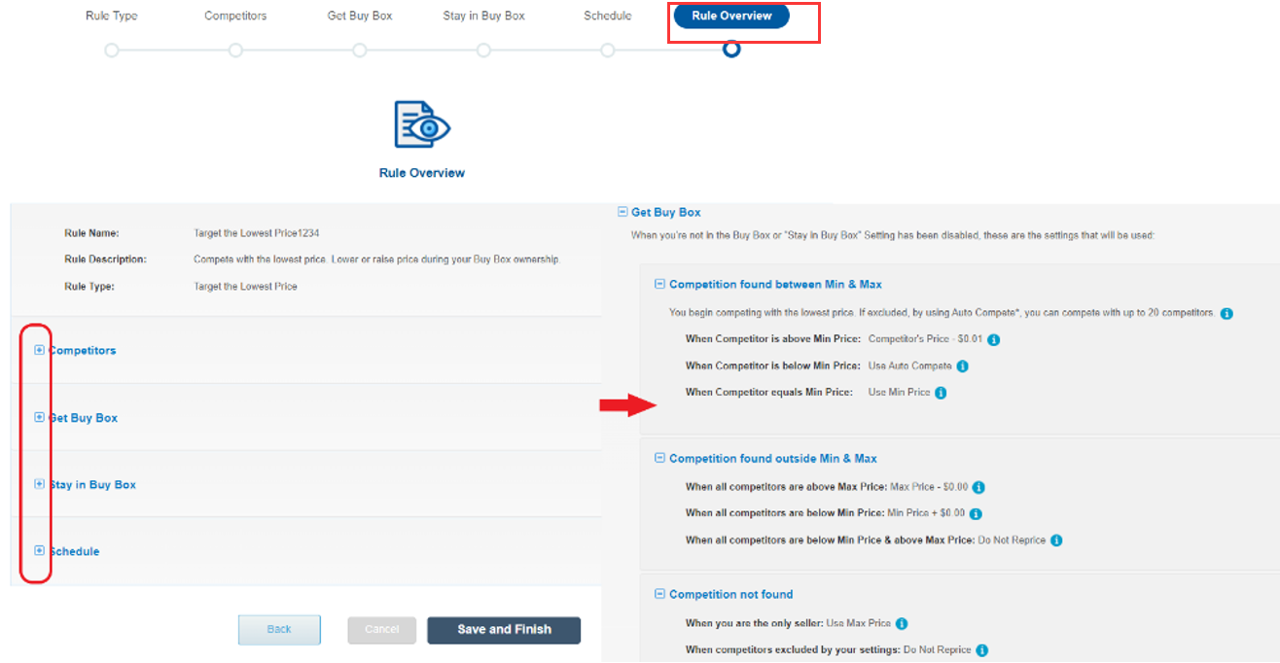The image size is (1280, 663).
Task: Click the When Competitor equals Min Price label
Action: (769, 393)
